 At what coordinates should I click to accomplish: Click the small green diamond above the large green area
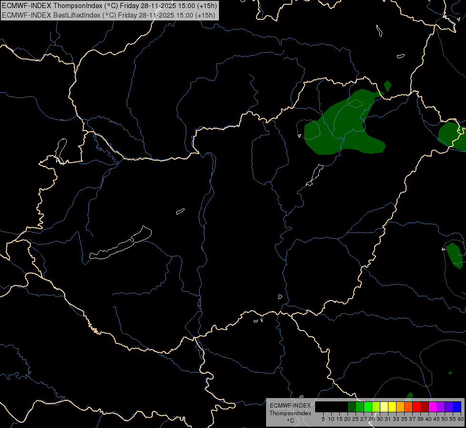coord(387,86)
